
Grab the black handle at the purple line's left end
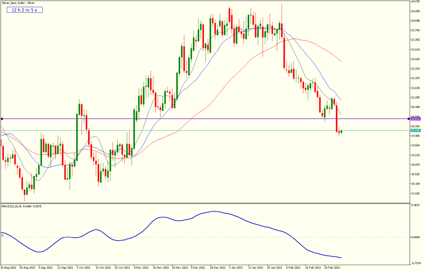(2, 119)
